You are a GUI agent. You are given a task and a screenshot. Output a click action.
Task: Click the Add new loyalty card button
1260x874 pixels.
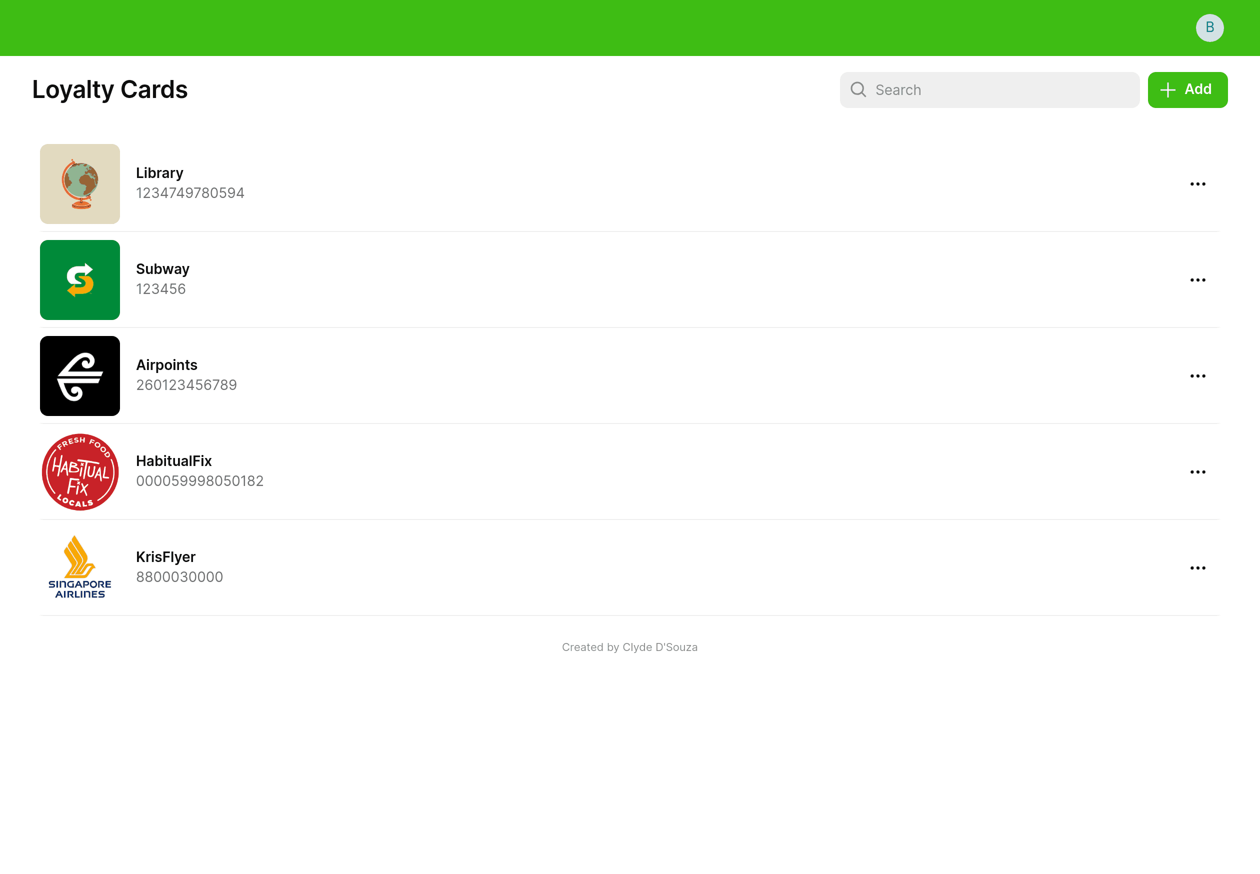point(1186,89)
